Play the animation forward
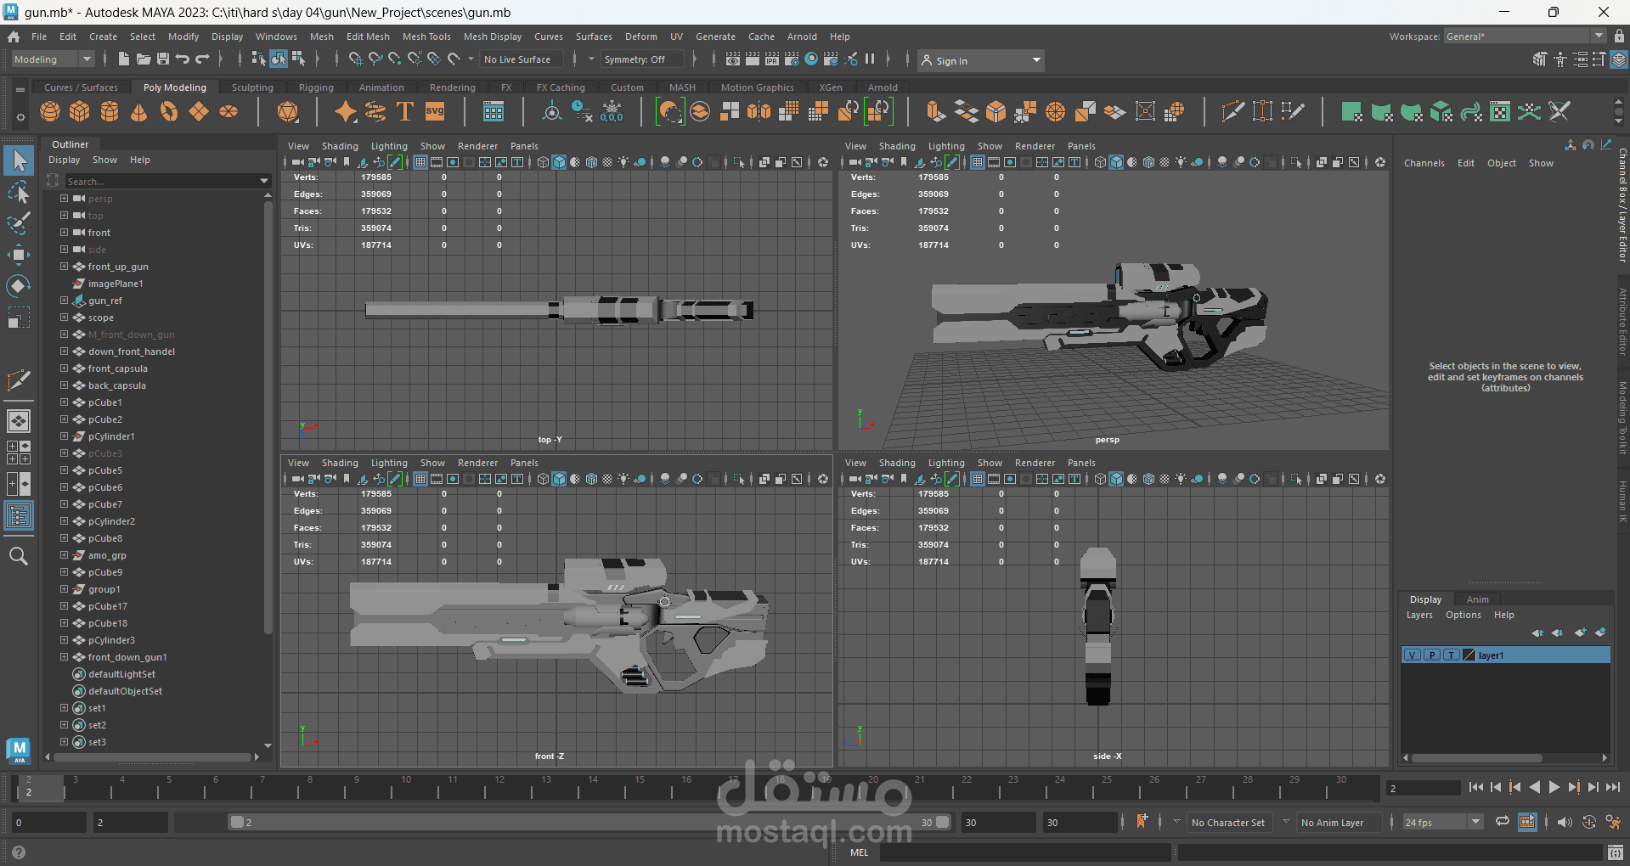This screenshot has height=866, width=1630. click(1554, 788)
